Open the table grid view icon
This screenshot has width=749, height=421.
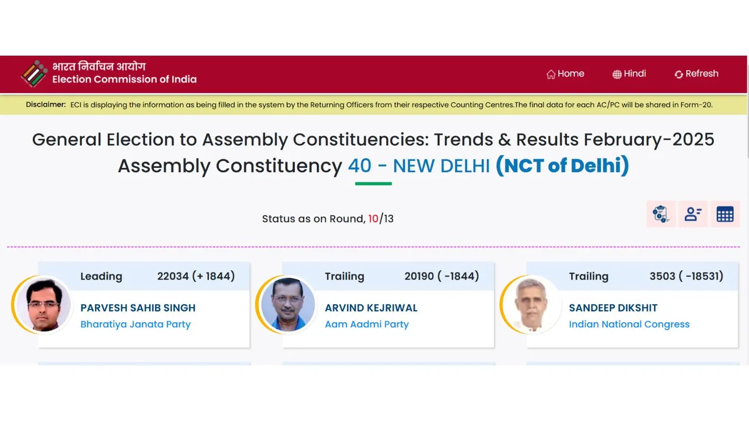725,214
